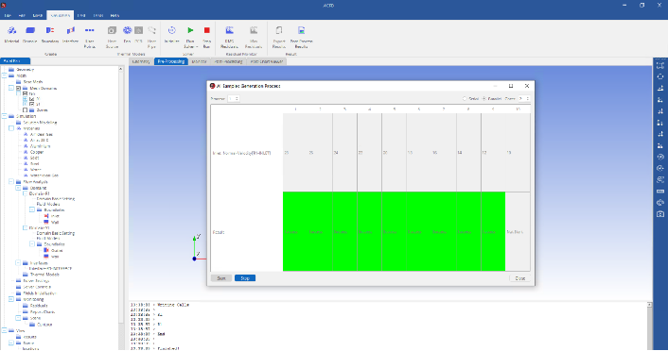
Task: Click the grey result cell under sample 10
Action: click(518, 231)
